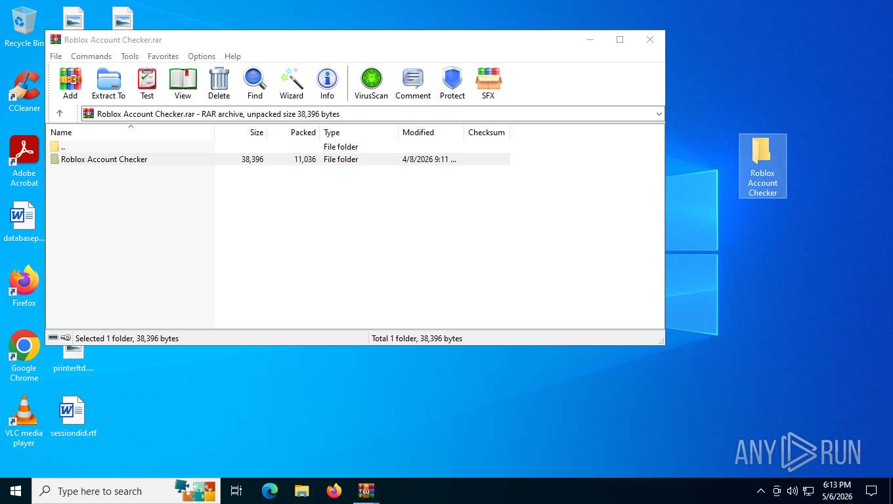
Task: Open the Options menu
Action: point(202,56)
